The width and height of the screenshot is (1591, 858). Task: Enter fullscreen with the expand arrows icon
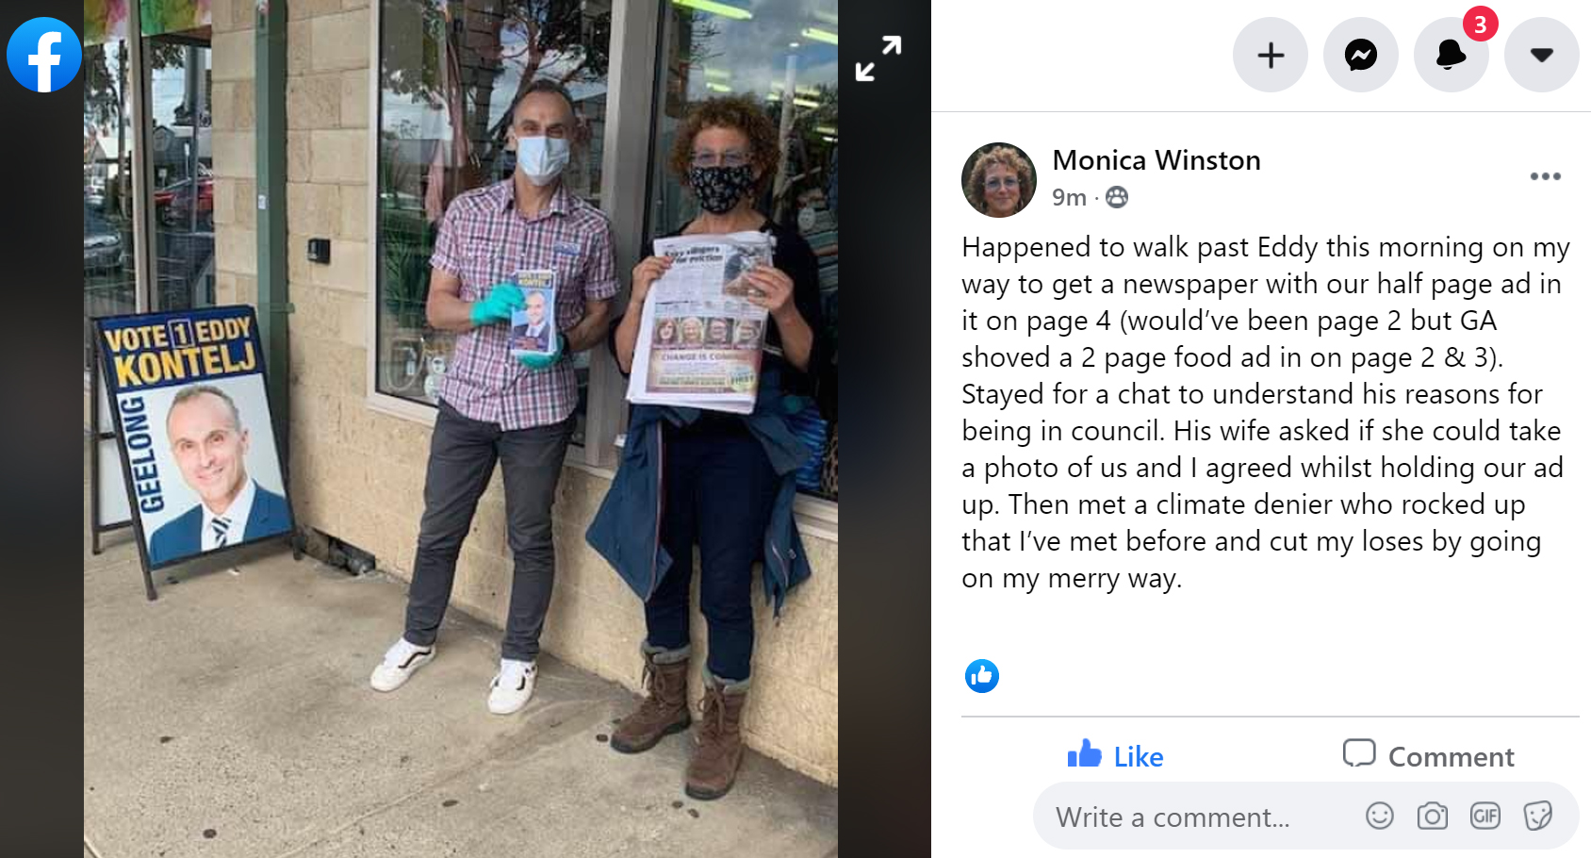click(x=878, y=58)
